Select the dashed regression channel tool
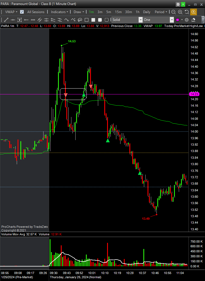 coord(60,20)
